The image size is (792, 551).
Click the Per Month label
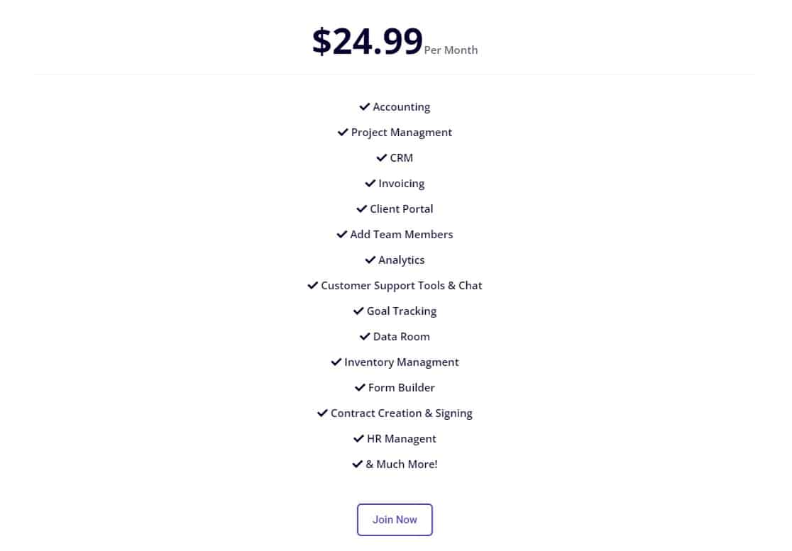451,50
